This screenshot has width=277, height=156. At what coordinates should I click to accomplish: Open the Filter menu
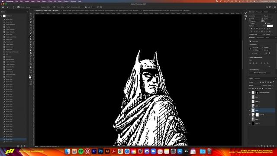[x=50, y=1]
